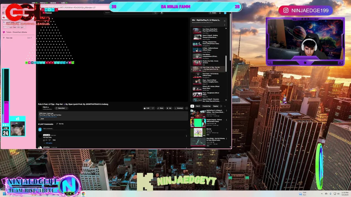Viewport: 351px width, 197px height.
Task: Open Dizzy Wright God Ain't Missing No Calls
Action: point(208,141)
